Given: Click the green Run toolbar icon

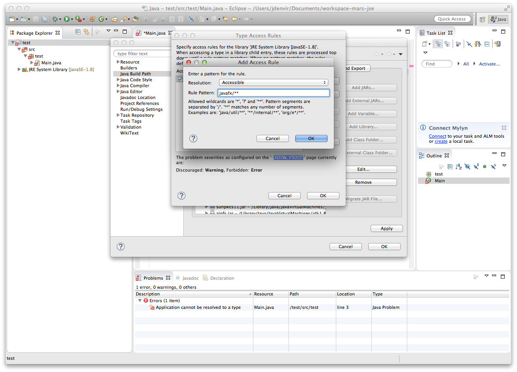Looking at the screenshot, I should pyautogui.click(x=67, y=19).
